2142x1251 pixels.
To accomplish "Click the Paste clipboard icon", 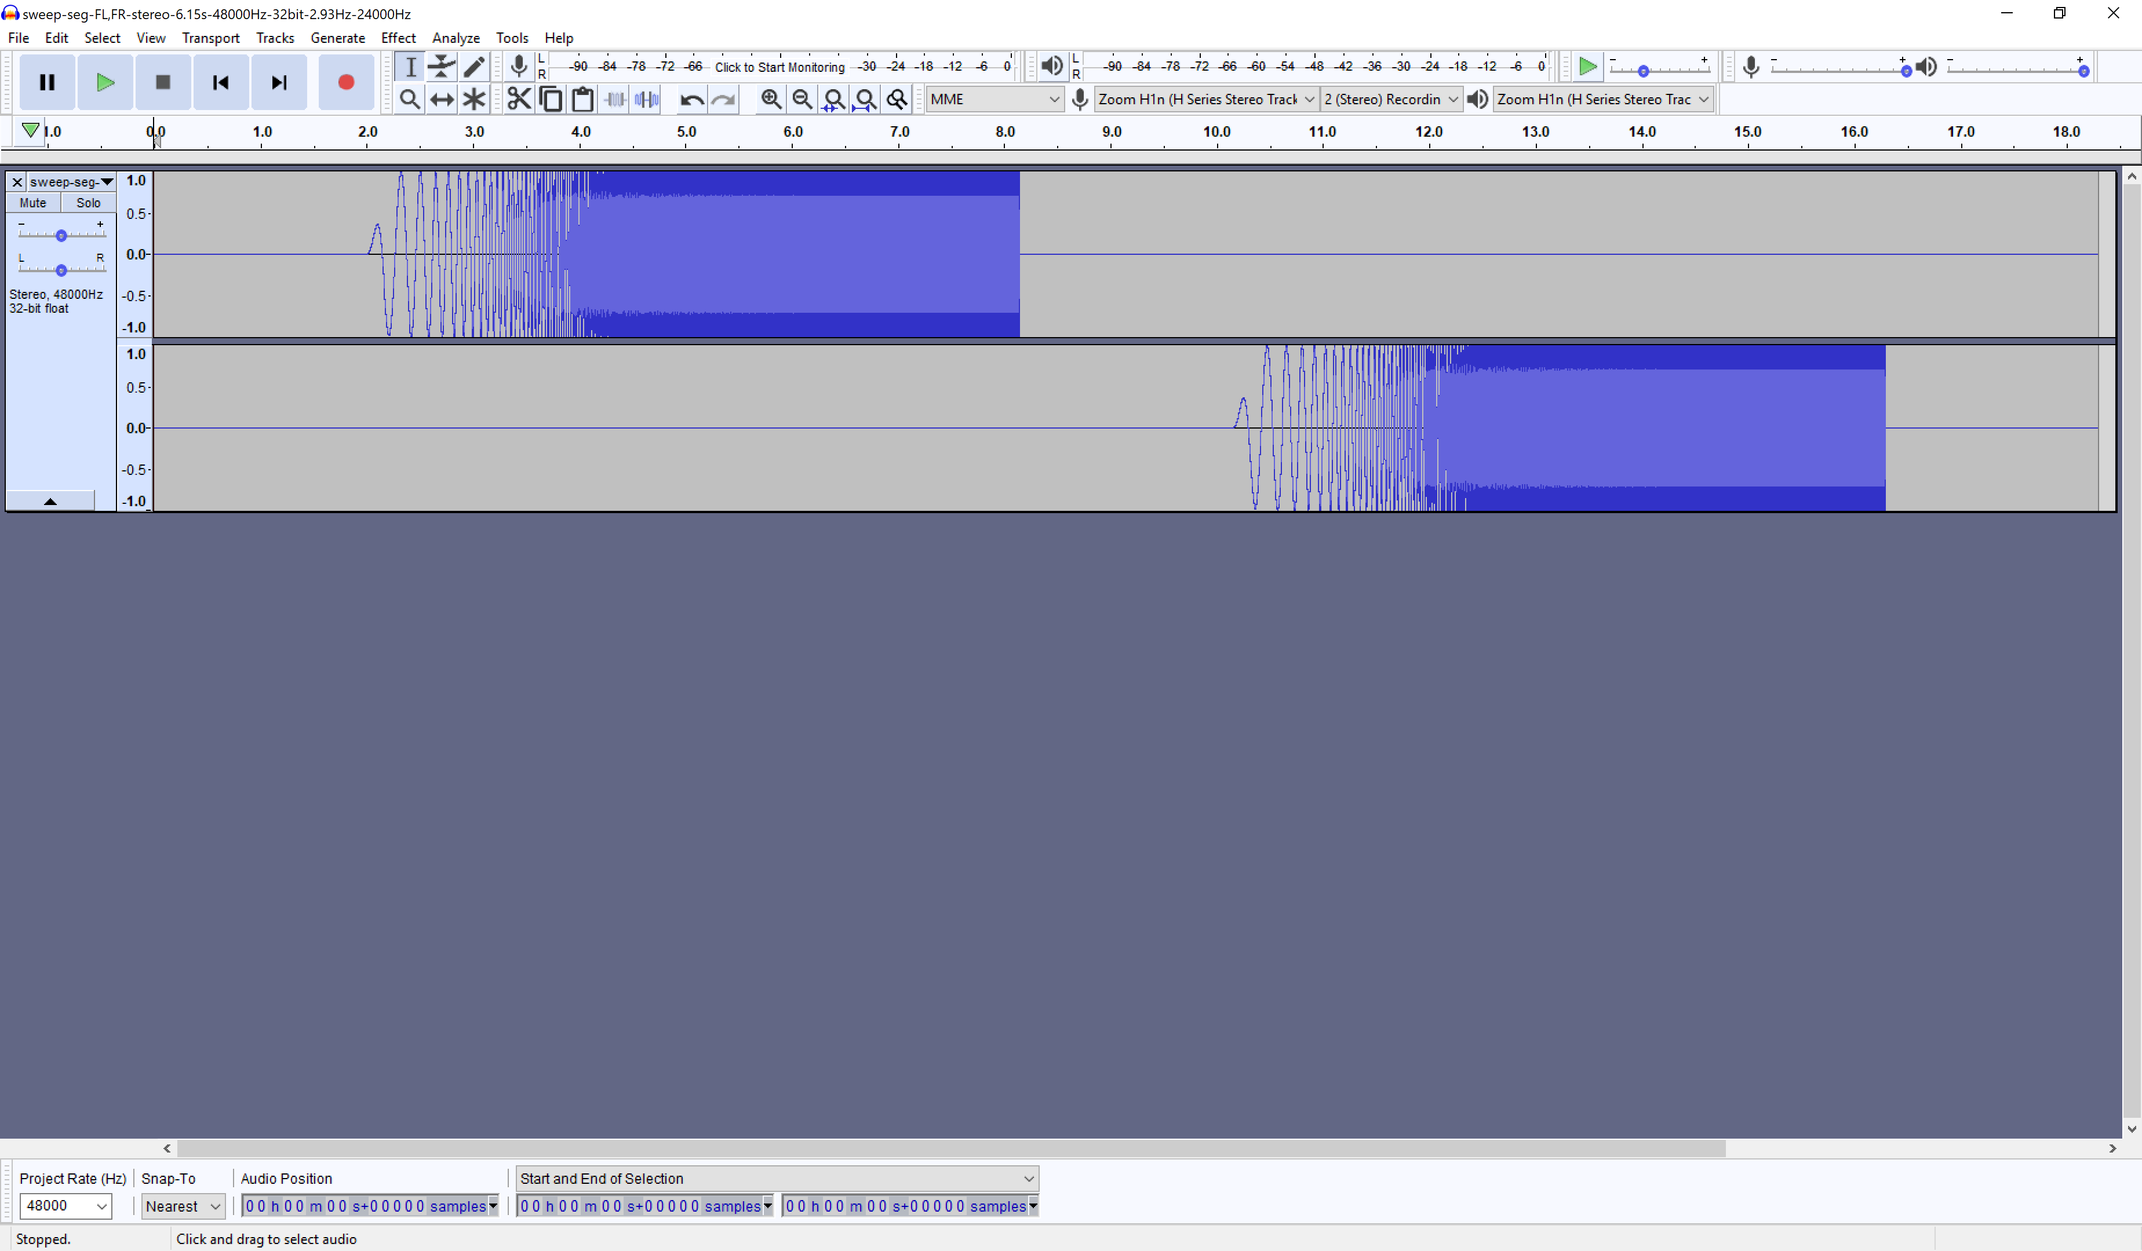I will pos(582,100).
